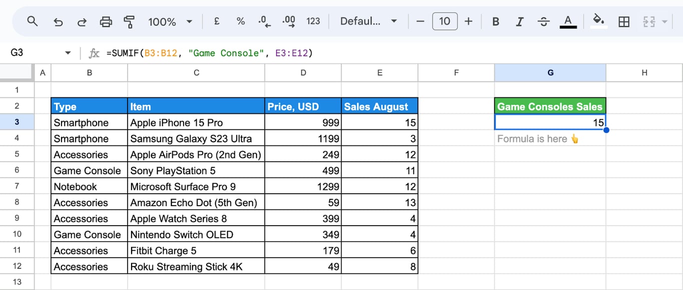This screenshot has height=290, width=683.
Task: Click the Type header cell
Action: pos(89,106)
